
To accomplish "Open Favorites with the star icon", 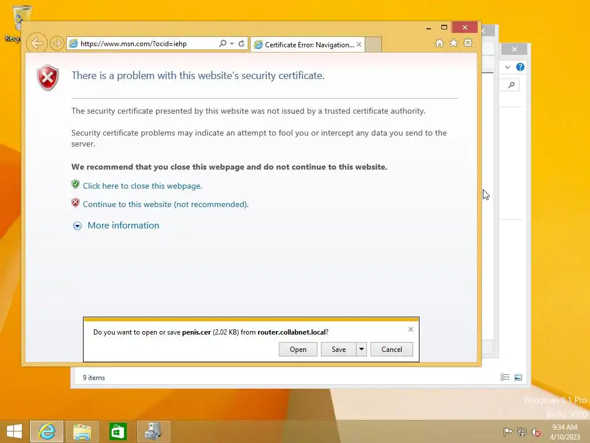I will [x=454, y=43].
